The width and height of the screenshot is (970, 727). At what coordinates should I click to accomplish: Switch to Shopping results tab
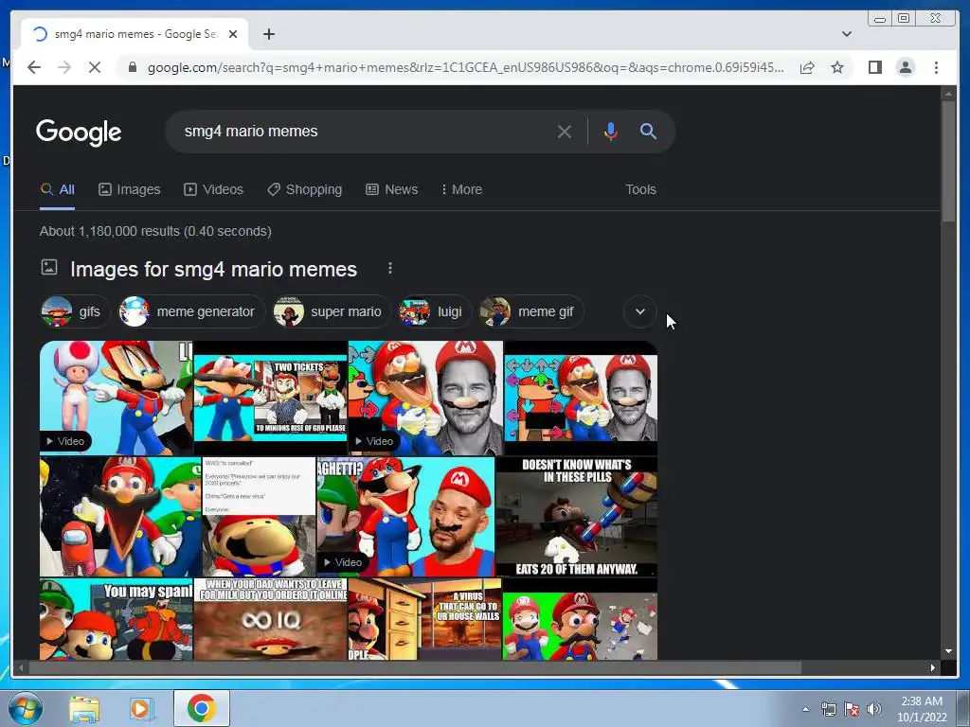(304, 189)
